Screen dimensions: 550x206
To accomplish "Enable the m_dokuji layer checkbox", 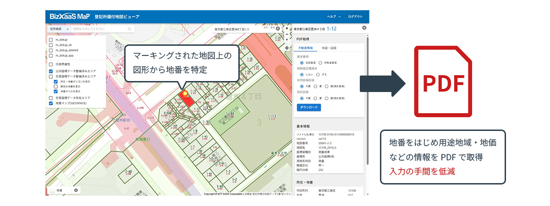I will click(51, 39).
